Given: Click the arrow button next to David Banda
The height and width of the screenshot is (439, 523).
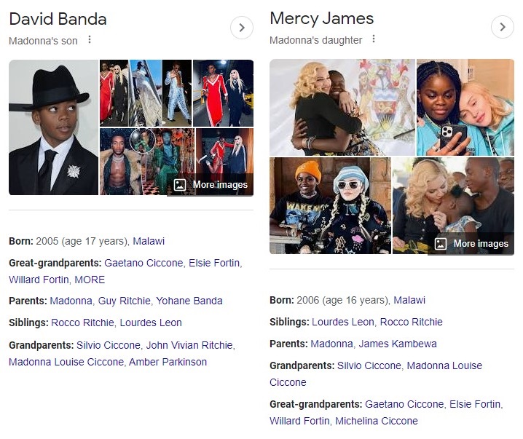Looking at the screenshot, I should point(242,28).
